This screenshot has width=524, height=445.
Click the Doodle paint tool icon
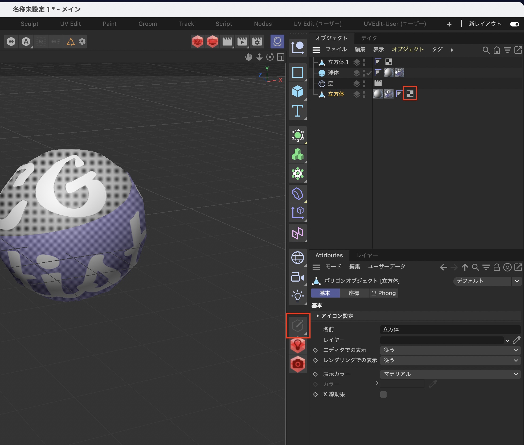[298, 325]
